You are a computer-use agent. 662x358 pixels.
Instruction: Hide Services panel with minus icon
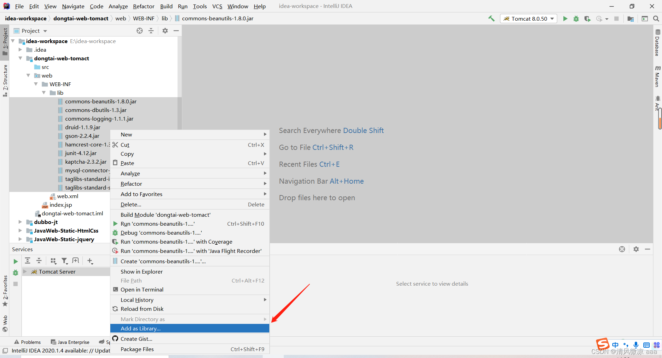point(648,249)
